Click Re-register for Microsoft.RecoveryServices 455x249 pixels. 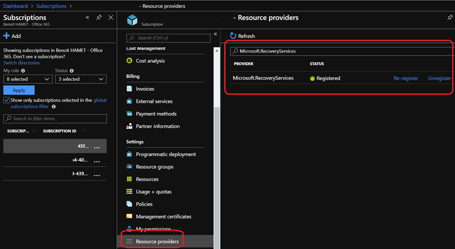406,78
